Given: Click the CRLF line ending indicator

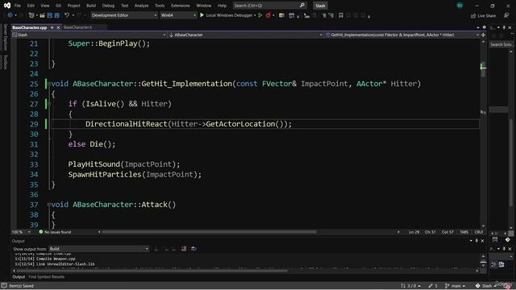Looking at the screenshot, I should click(x=479, y=232).
